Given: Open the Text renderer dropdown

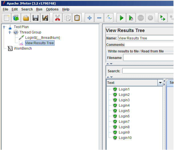Looking at the screenshot, I should [x=160, y=83].
